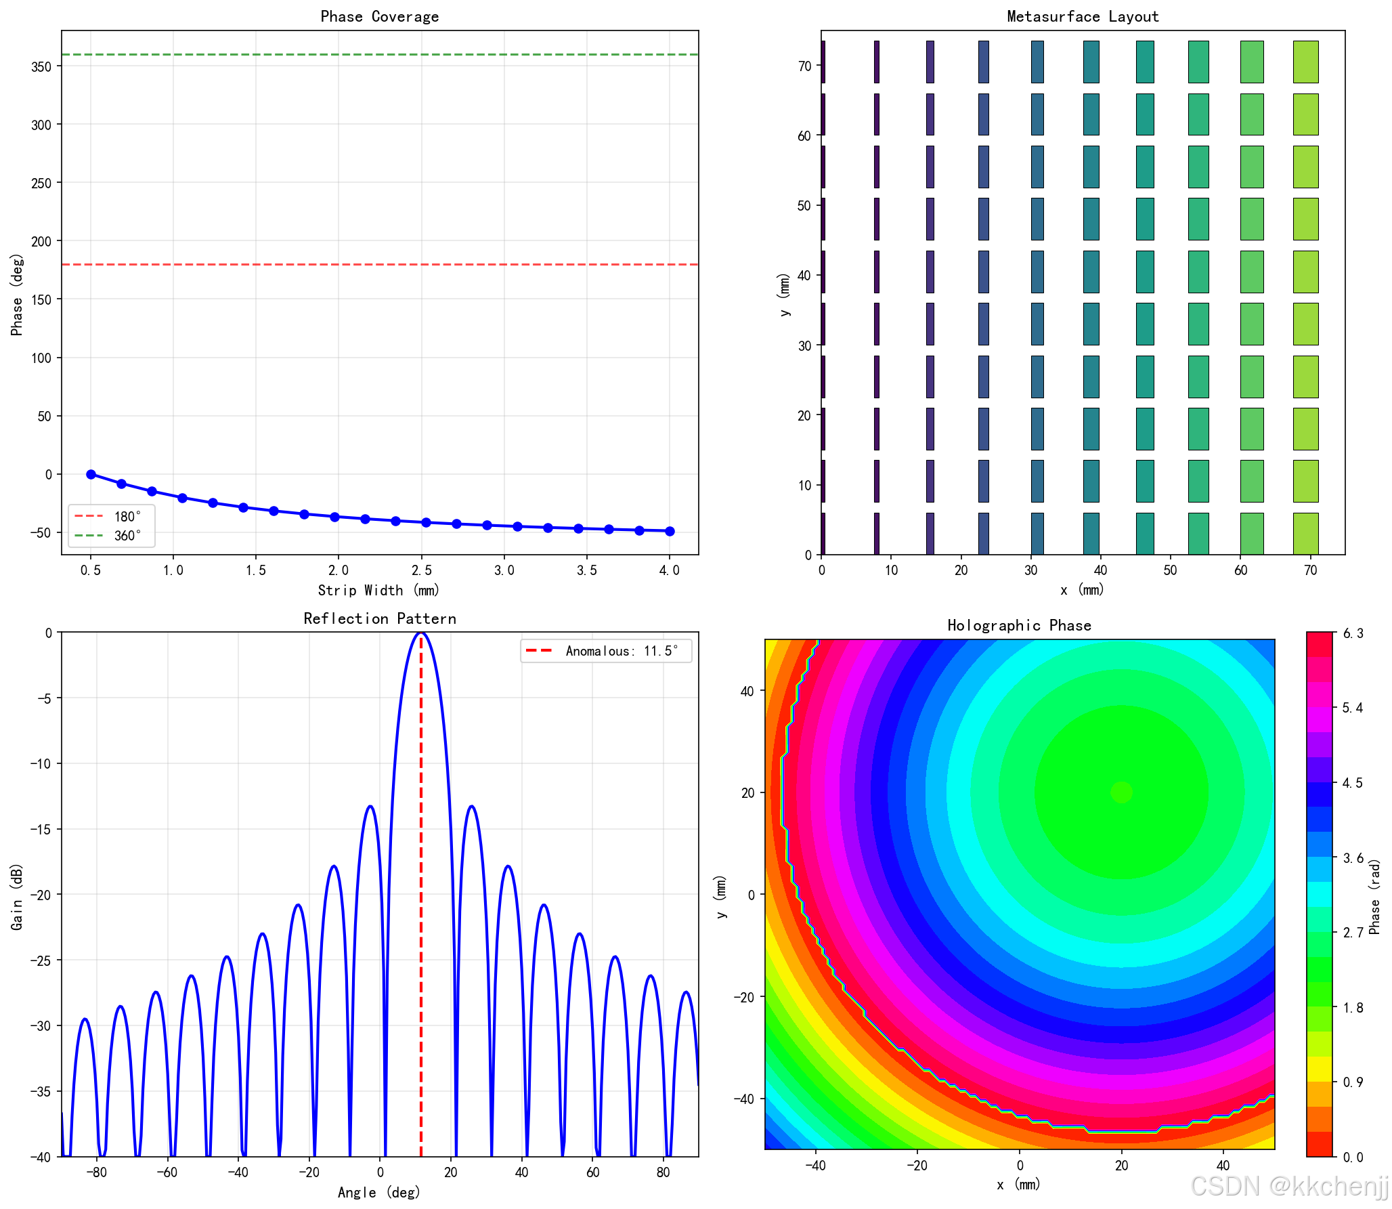
Task: Click the red dashed 180° horizontal line
Action: point(379,264)
